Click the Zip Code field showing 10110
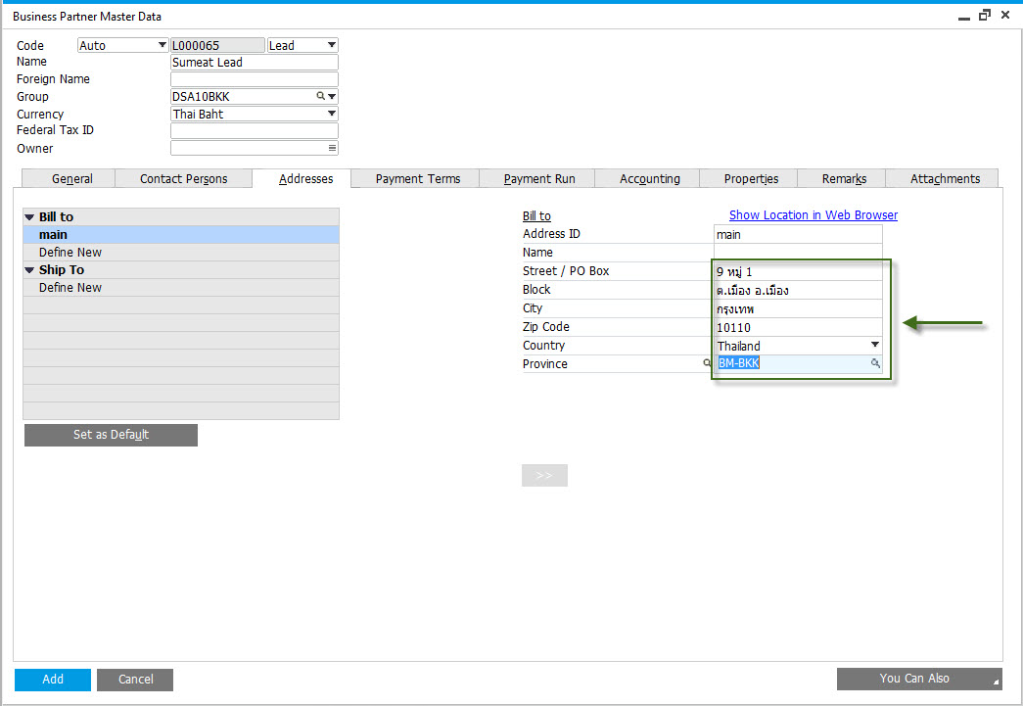1023x706 pixels. click(x=798, y=328)
